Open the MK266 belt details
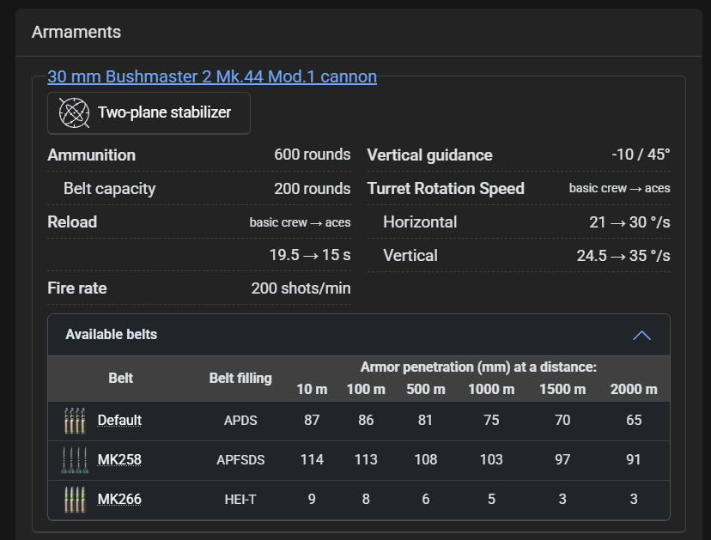Viewport: 711px width, 540px height. pos(119,500)
